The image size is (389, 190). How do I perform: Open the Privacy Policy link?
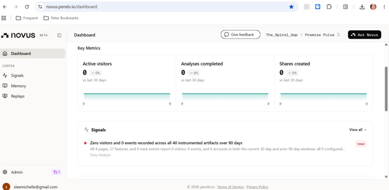257,187
